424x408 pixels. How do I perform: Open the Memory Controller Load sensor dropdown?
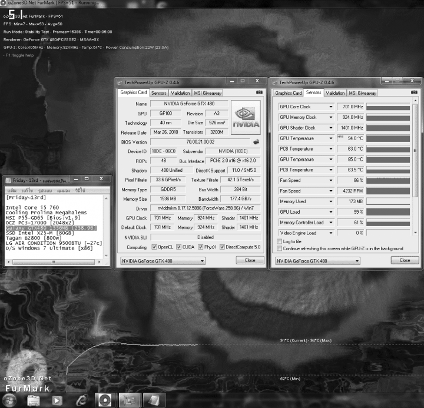(x=331, y=223)
